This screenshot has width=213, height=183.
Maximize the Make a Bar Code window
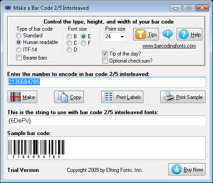click(x=189, y=8)
